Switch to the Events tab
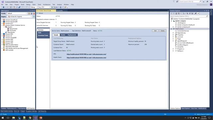Viewport: 213px width, 120px height. 63,35
